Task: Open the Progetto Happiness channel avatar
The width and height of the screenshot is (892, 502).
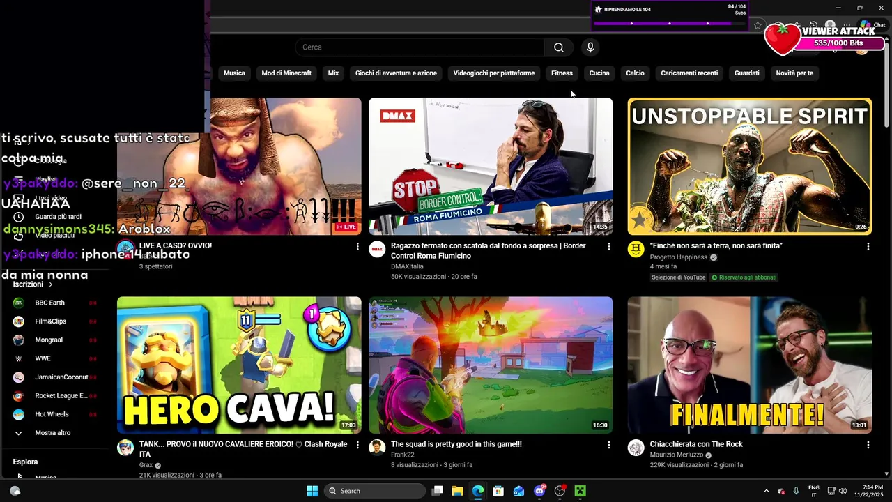Action: coord(636,250)
